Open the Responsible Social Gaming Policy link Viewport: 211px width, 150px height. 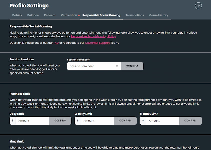[93, 36]
